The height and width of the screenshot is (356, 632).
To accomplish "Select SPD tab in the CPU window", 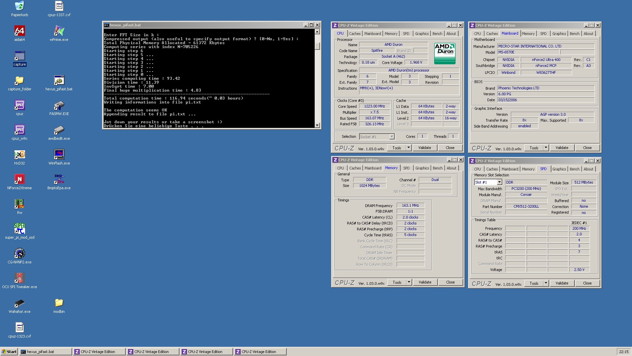I will pos(406,34).
